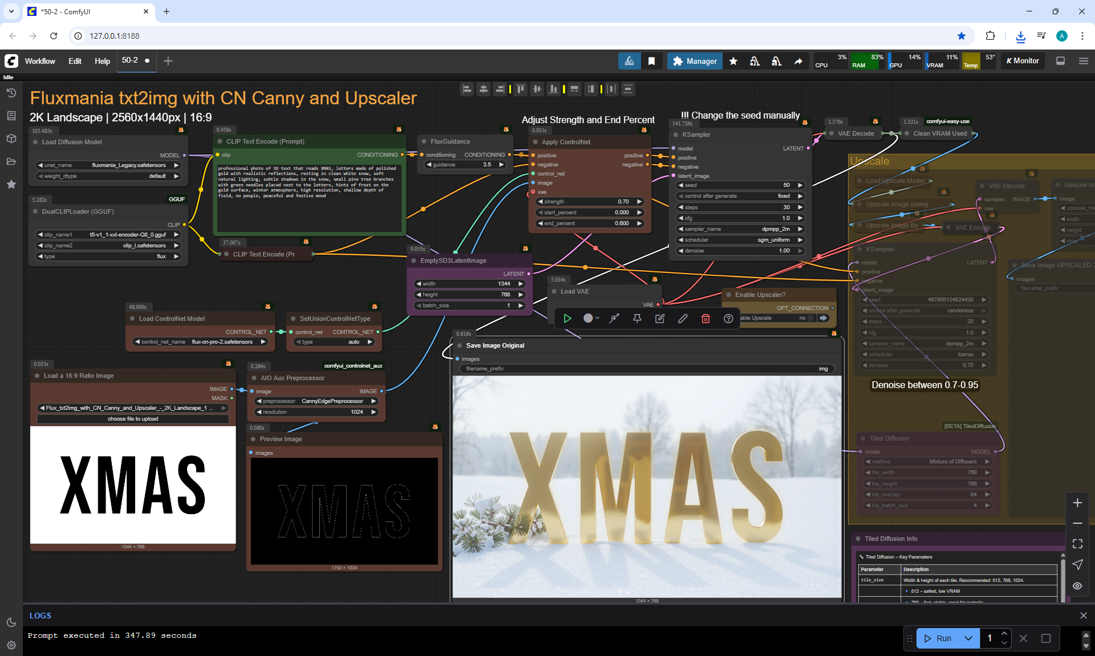
Task: Open node help question mark icon
Action: tap(728, 319)
